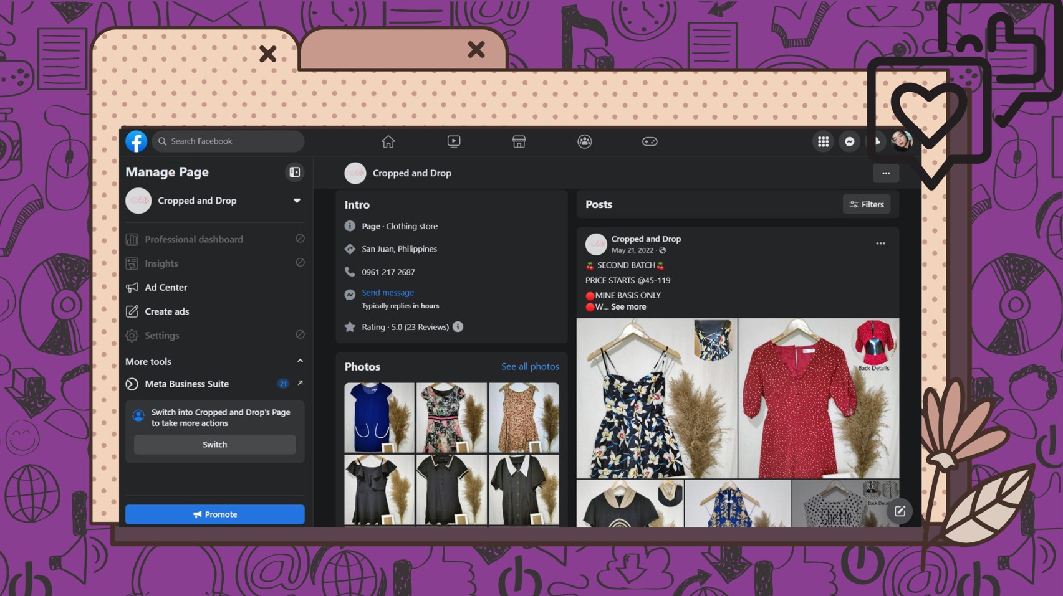Viewport: 1063px width, 596px height.
Task: Open Ad Center menu item
Action: tap(214, 287)
